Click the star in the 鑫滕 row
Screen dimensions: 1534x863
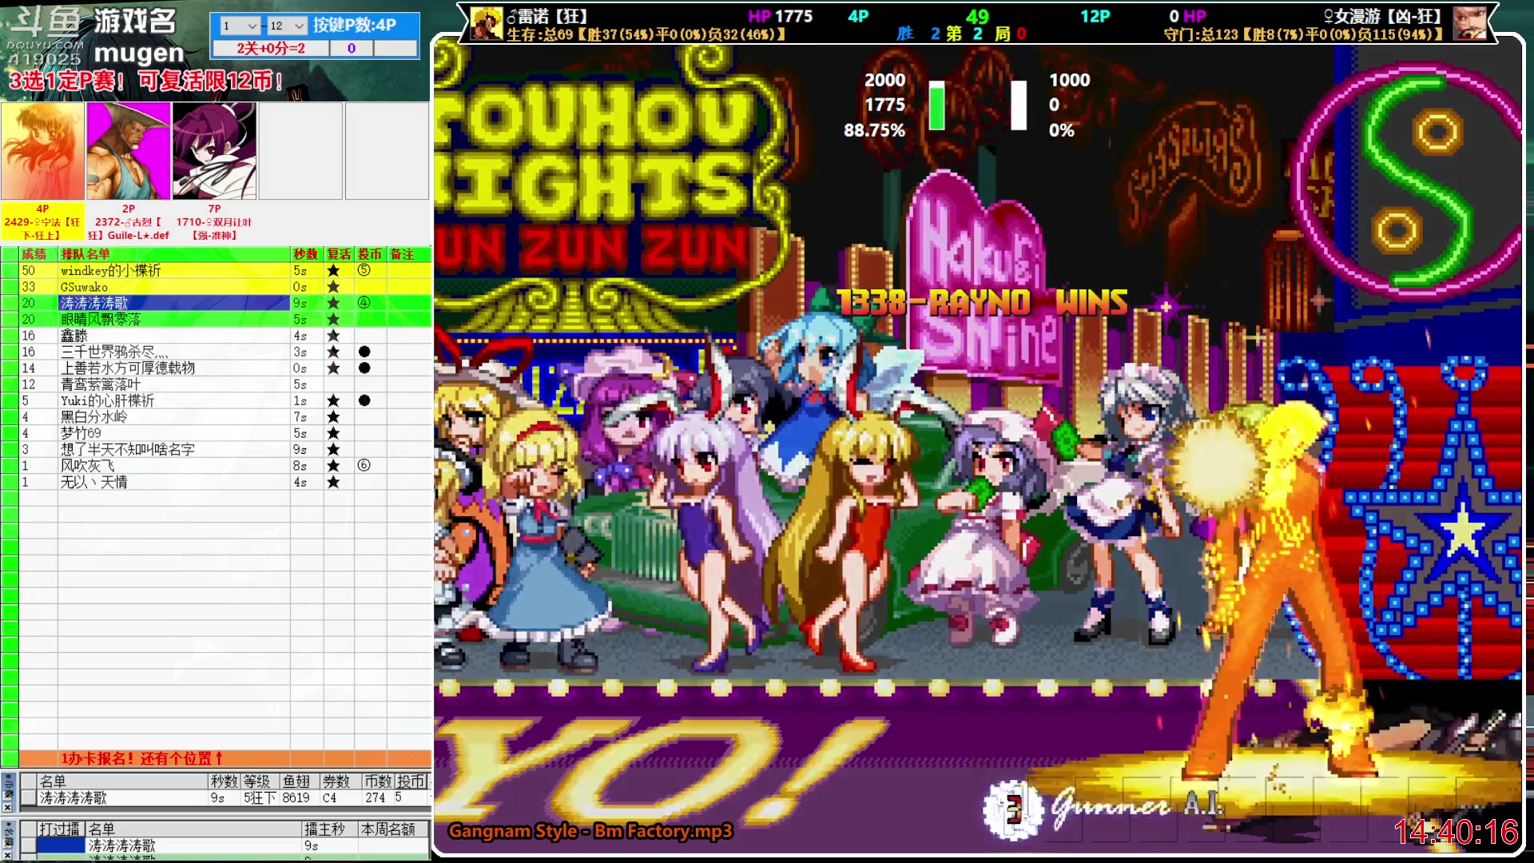(x=333, y=336)
